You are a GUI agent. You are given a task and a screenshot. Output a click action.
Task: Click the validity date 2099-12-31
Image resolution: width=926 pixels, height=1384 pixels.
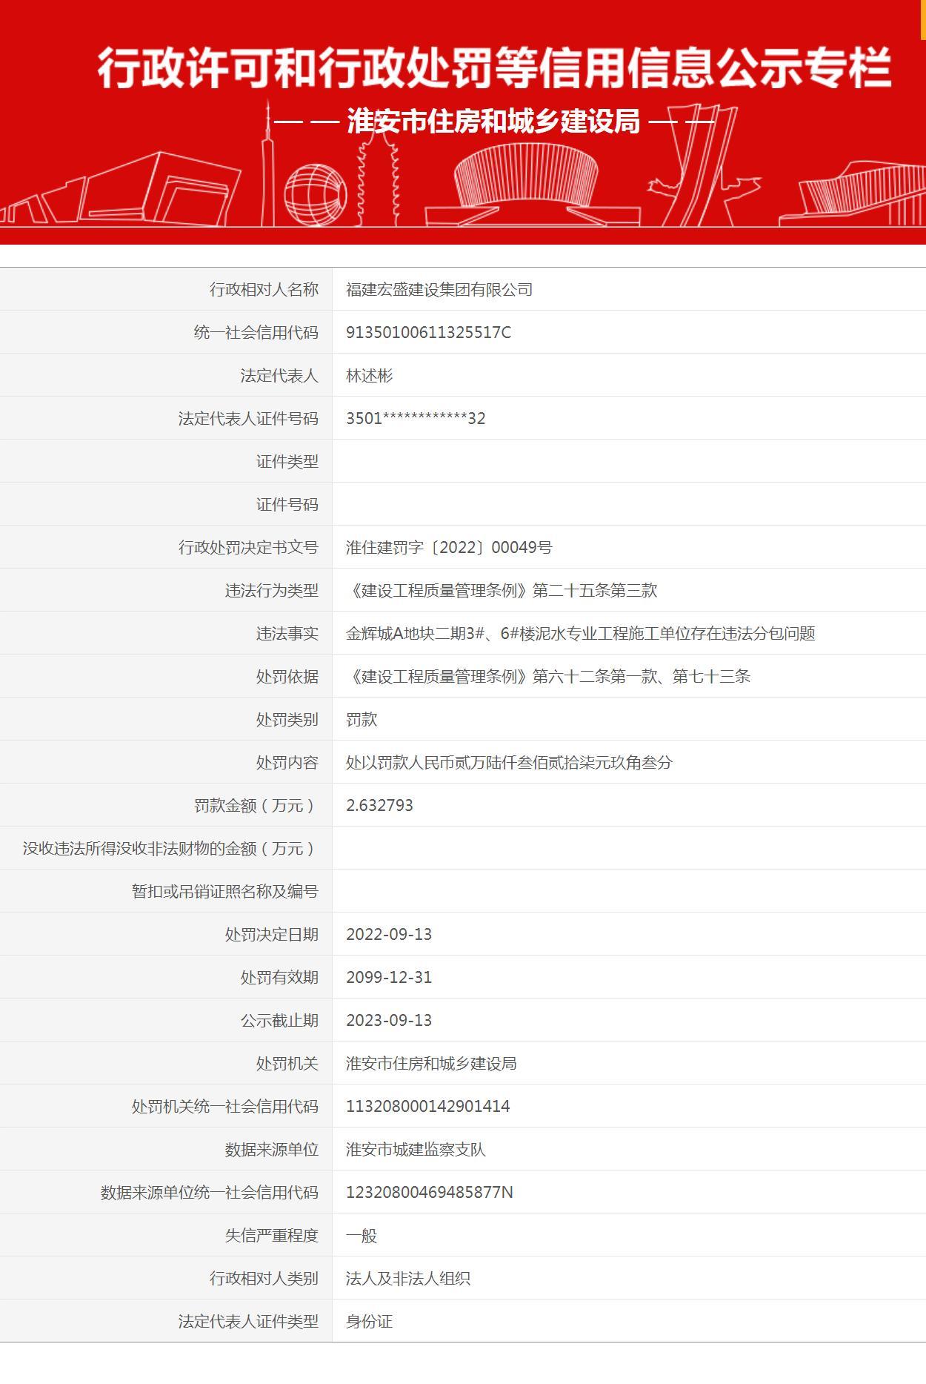[x=389, y=977]
